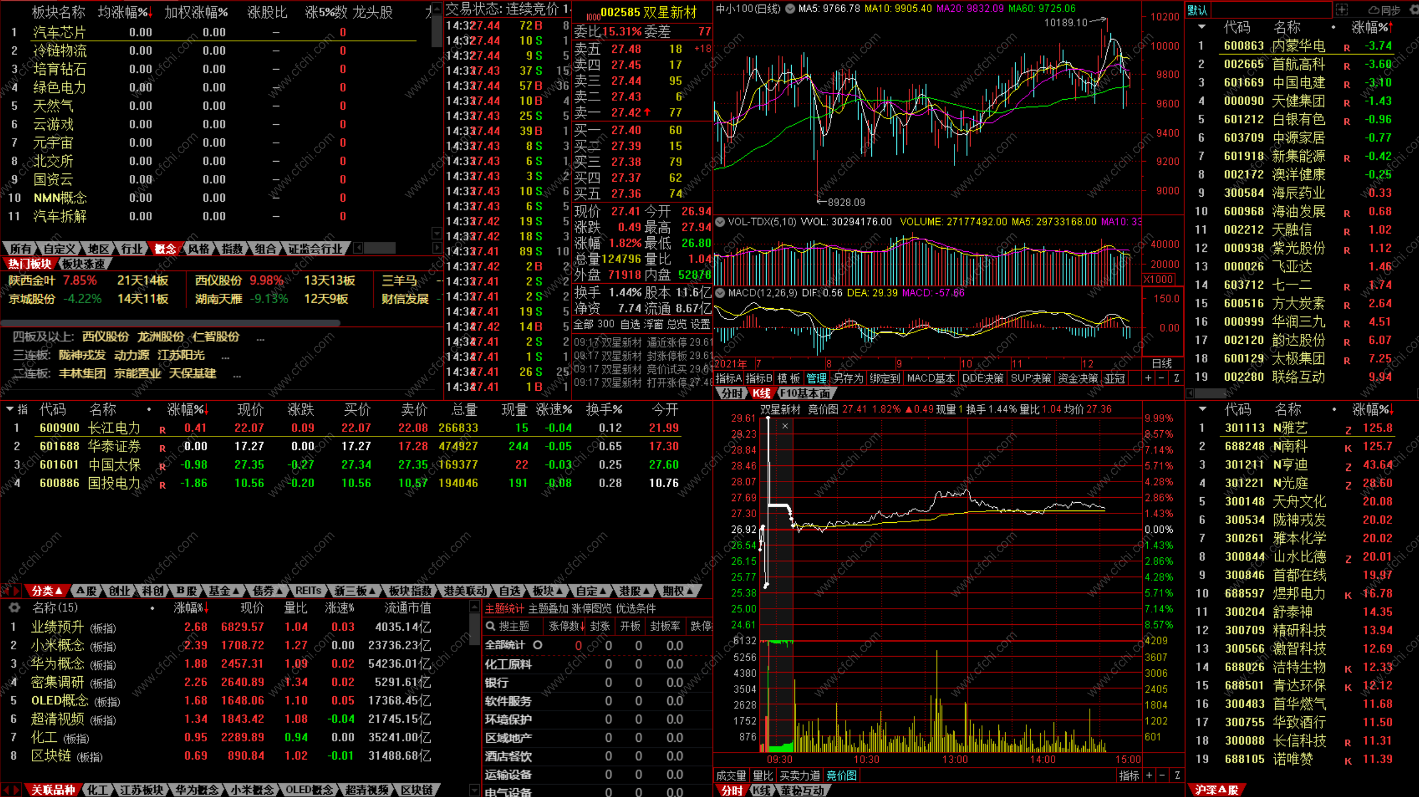Open the dropdown arrow beside 代码 in top-right list
The width and height of the screenshot is (1419, 797).
click(x=1202, y=27)
